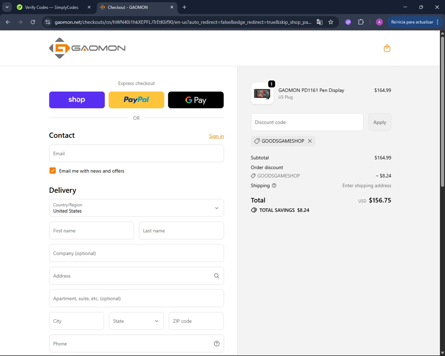Click the Enter shipping address text
The width and height of the screenshot is (445, 356).
pyautogui.click(x=367, y=185)
